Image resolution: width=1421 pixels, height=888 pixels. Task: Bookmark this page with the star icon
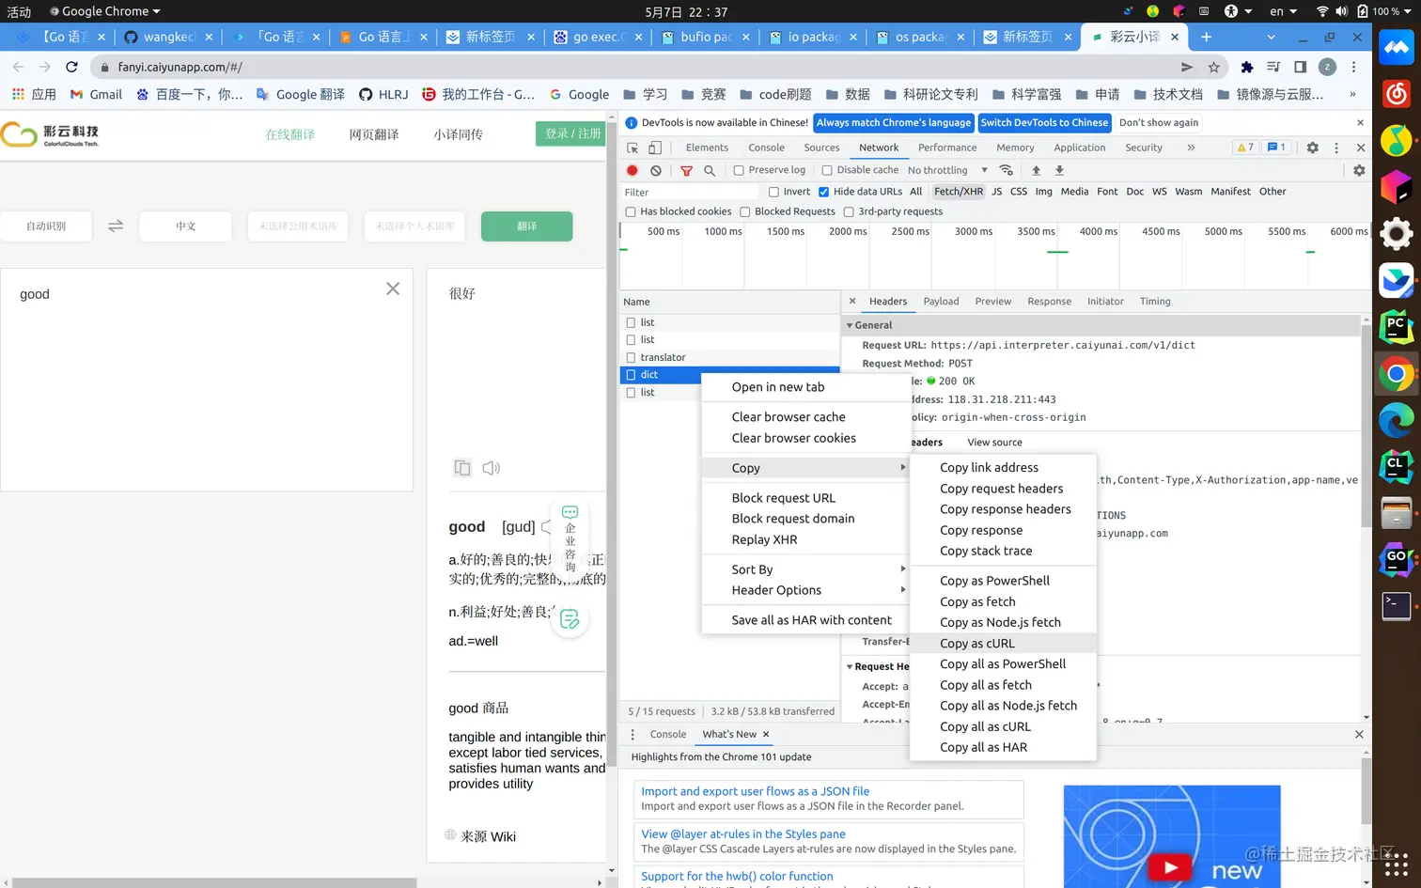click(1214, 67)
